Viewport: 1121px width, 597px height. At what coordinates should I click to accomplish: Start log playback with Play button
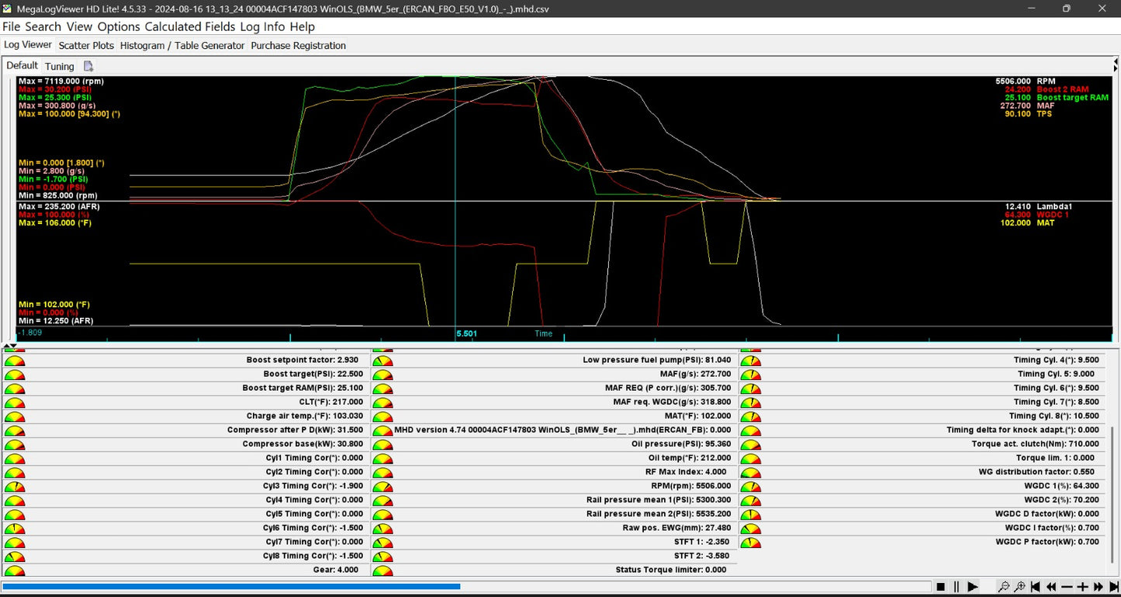pos(972,587)
